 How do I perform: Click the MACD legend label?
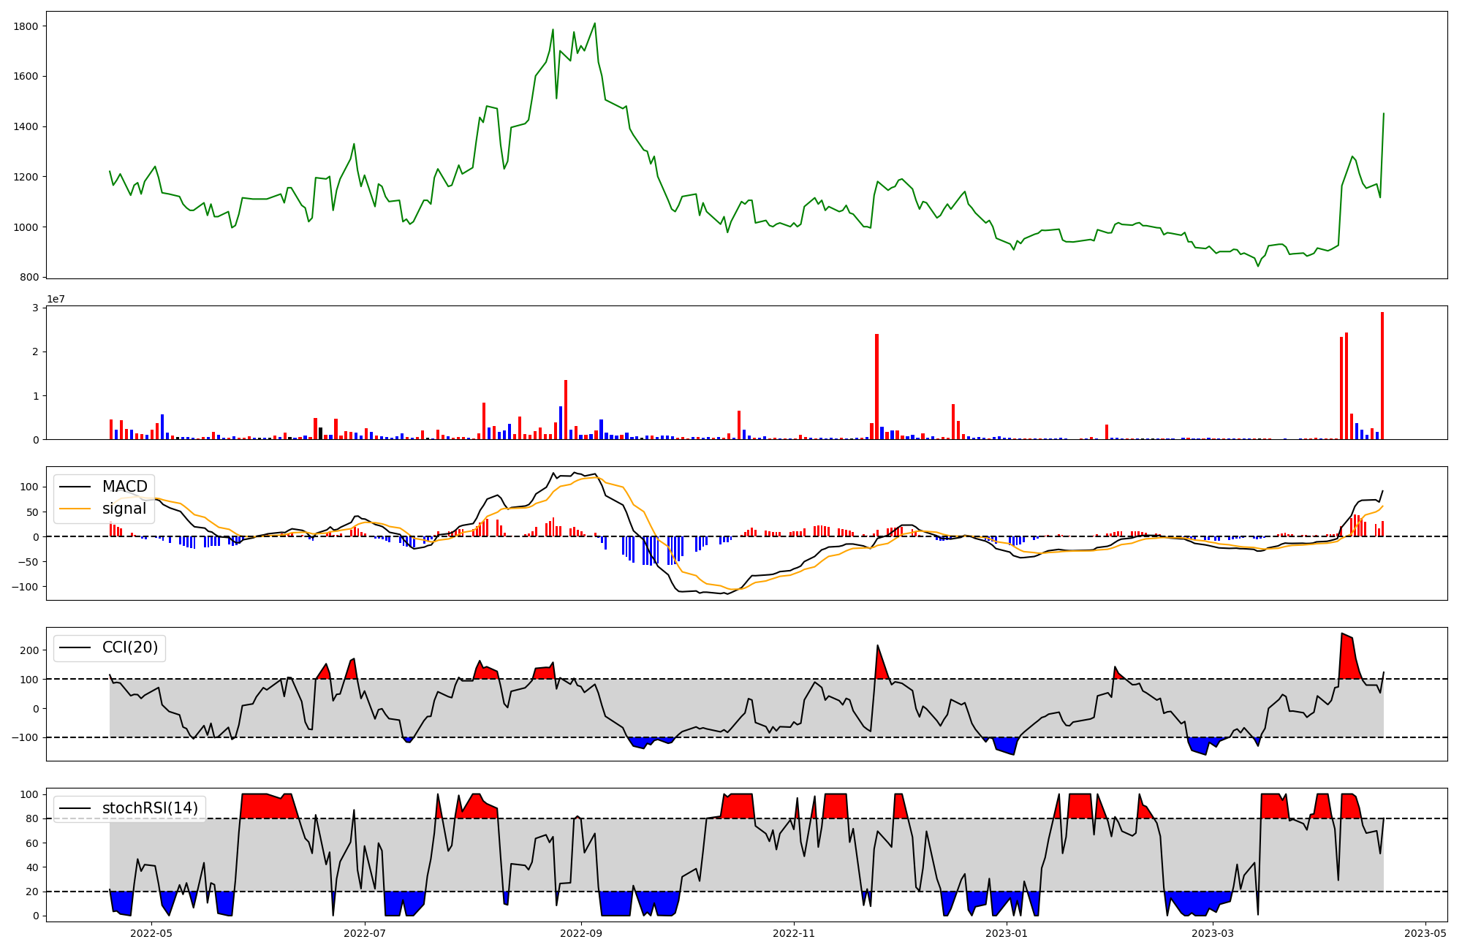tap(124, 487)
